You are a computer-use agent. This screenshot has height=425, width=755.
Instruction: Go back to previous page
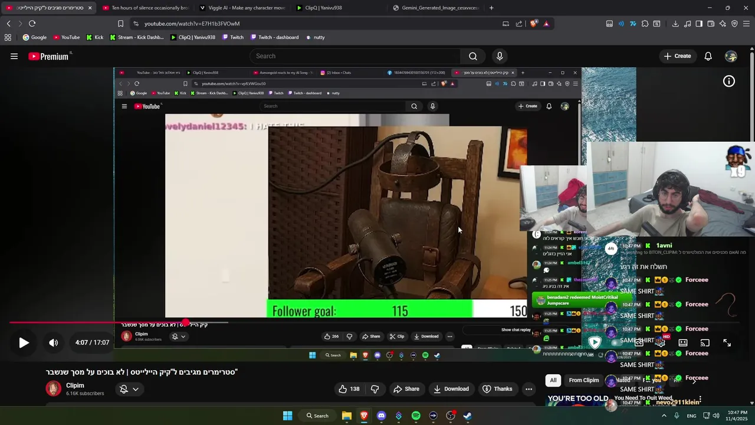[8, 24]
